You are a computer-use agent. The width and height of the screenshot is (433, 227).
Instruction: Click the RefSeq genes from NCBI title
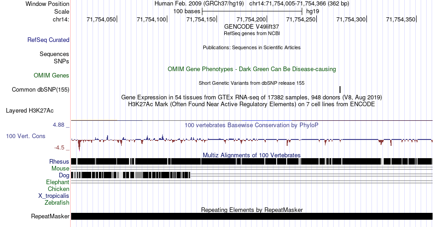(x=252, y=33)
